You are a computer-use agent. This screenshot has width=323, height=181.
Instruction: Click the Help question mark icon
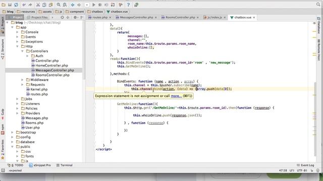point(128,5)
